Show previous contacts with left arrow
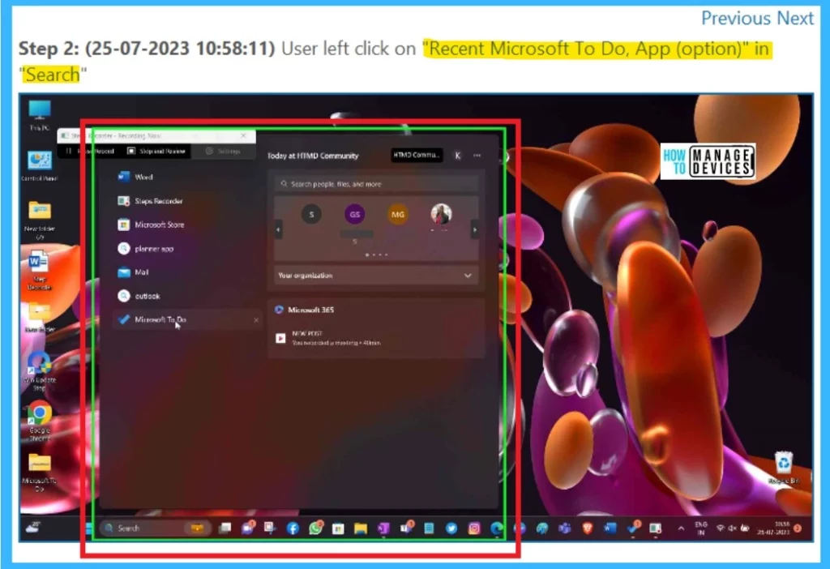This screenshot has height=569, width=830. [x=279, y=229]
